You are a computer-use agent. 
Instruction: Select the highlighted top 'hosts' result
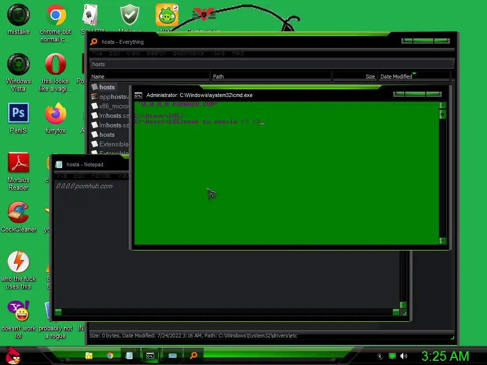point(103,87)
